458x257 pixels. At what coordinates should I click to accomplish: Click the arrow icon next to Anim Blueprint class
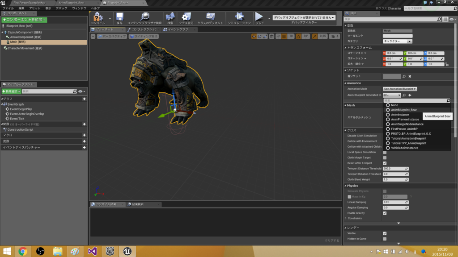pyautogui.click(x=410, y=95)
